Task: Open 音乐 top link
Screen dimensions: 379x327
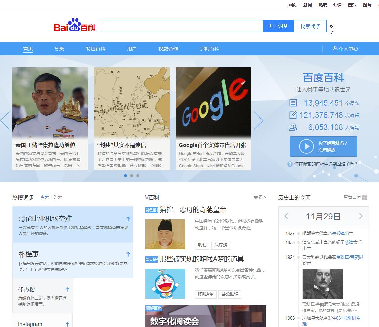Action: [x=352, y=5]
